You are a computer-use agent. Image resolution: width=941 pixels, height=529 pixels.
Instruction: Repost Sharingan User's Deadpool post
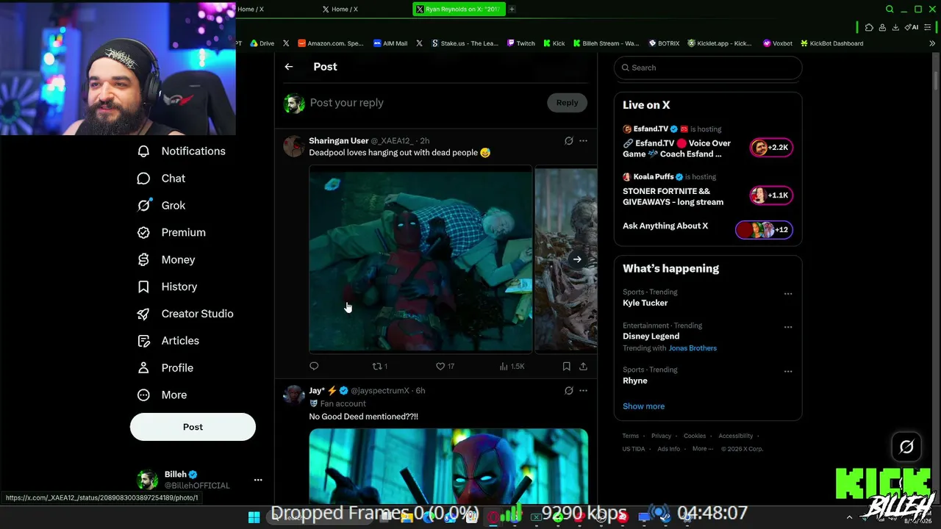tap(379, 366)
